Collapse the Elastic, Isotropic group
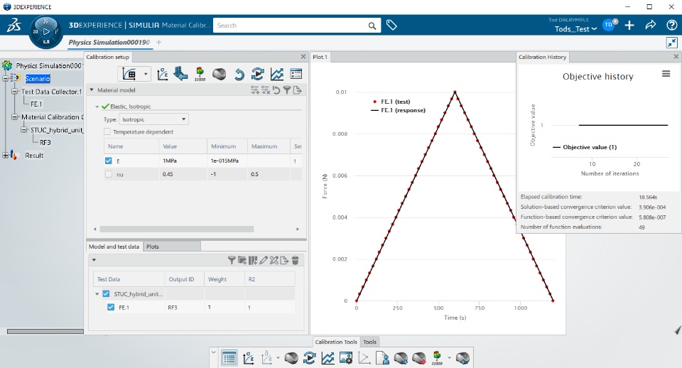This screenshot has height=368, width=682. coord(97,107)
